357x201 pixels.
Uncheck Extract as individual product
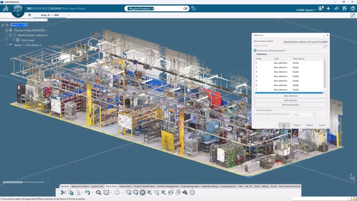tap(255, 51)
